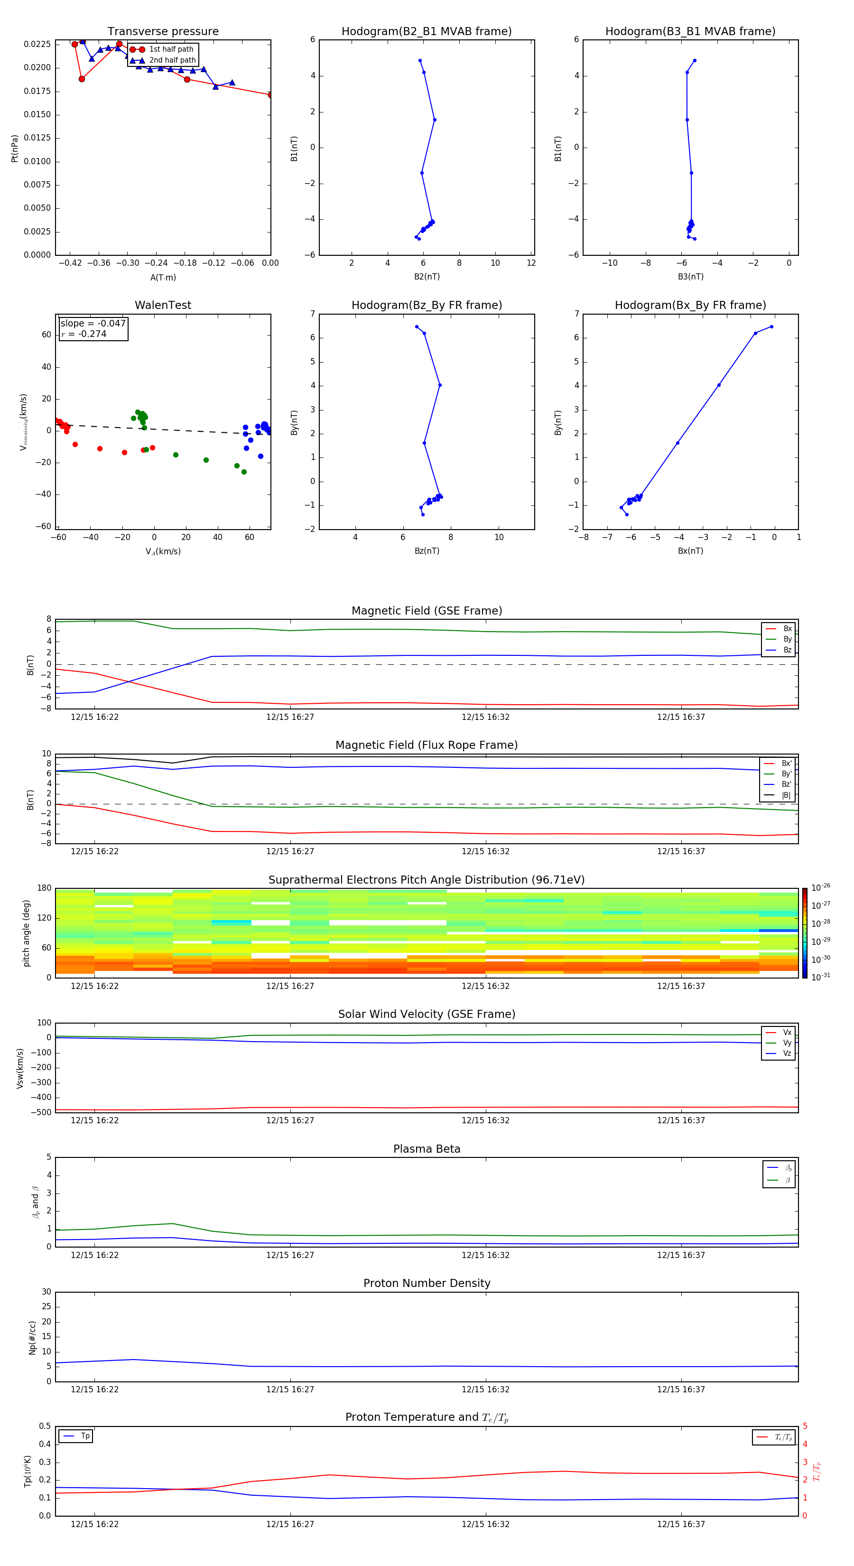
Task: Click the "Bz(nT)" x-axis label
Action: click(x=427, y=551)
